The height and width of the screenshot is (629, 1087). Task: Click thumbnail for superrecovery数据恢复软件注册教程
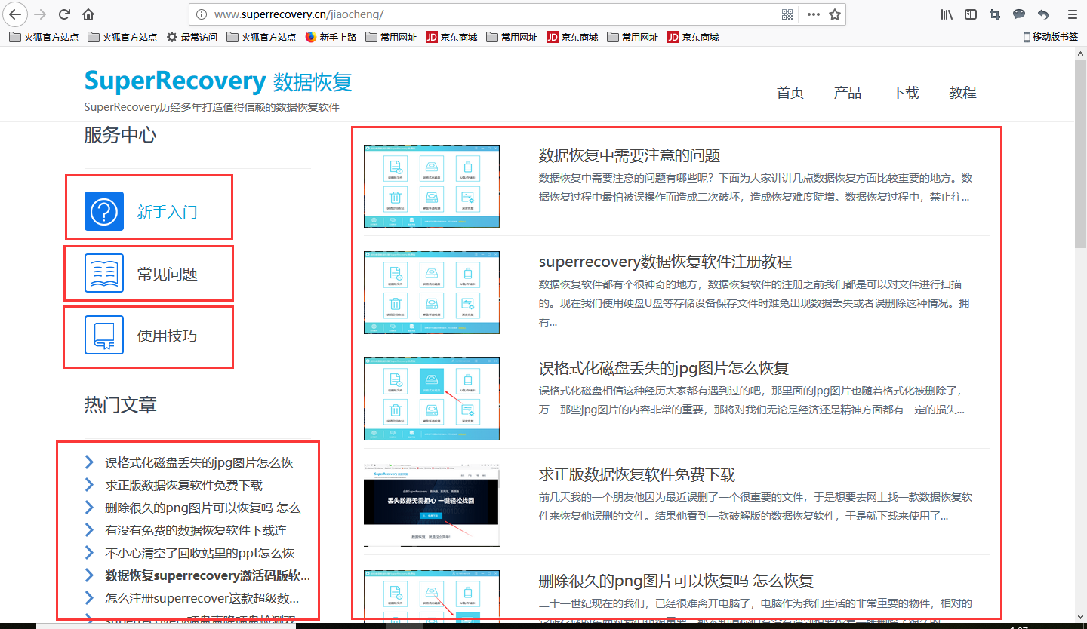click(432, 293)
